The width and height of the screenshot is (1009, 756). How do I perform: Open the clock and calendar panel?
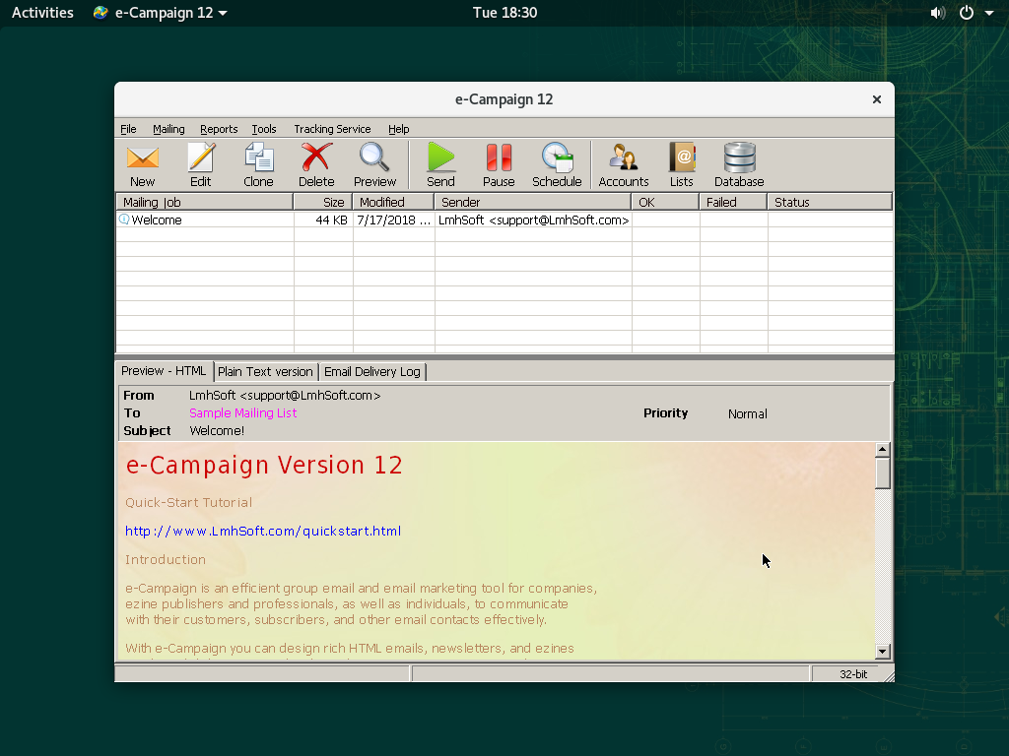point(504,12)
